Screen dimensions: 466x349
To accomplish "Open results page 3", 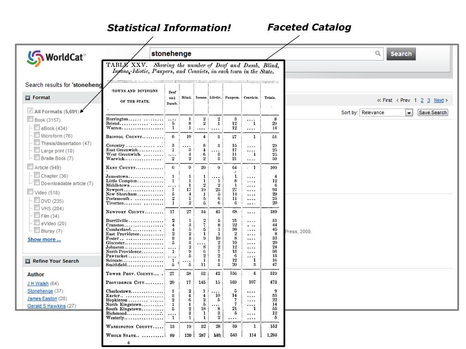I will pyautogui.click(x=429, y=100).
